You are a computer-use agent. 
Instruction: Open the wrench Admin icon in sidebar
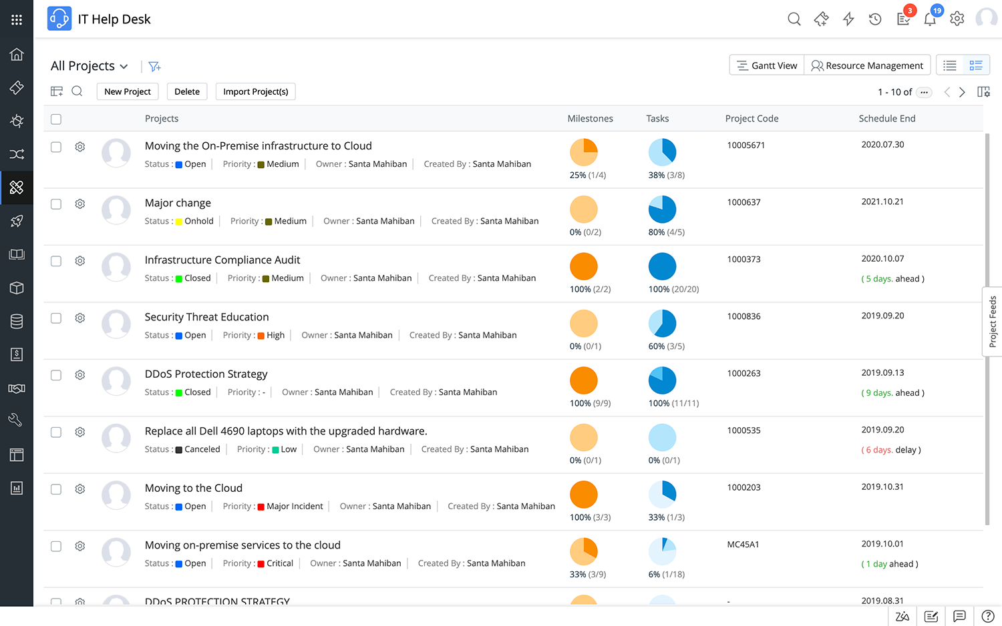click(17, 419)
